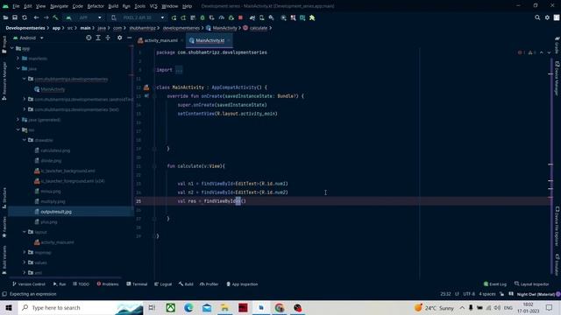
Task: Collapse the app module tree node
Action: point(11,48)
